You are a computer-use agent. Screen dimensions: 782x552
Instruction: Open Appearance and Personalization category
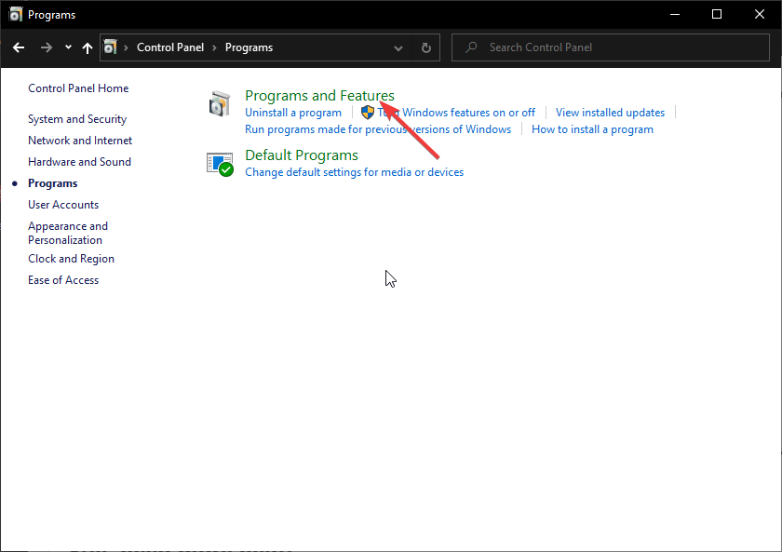pos(68,233)
